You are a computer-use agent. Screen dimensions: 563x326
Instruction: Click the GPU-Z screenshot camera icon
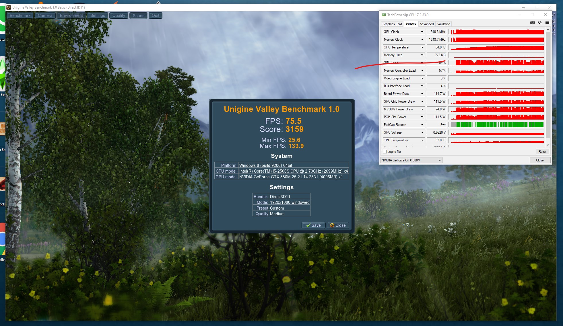[532, 23]
